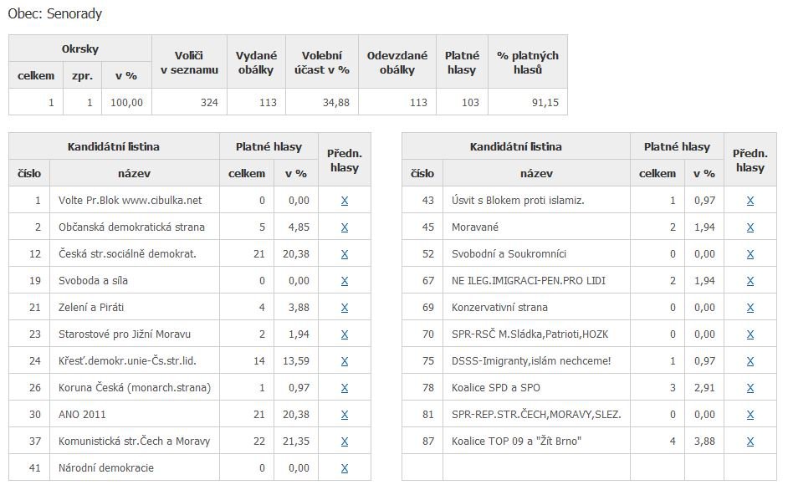The height and width of the screenshot is (490, 788).
Task: Follow X link for Zelení a Piráti
Action: pos(344,308)
